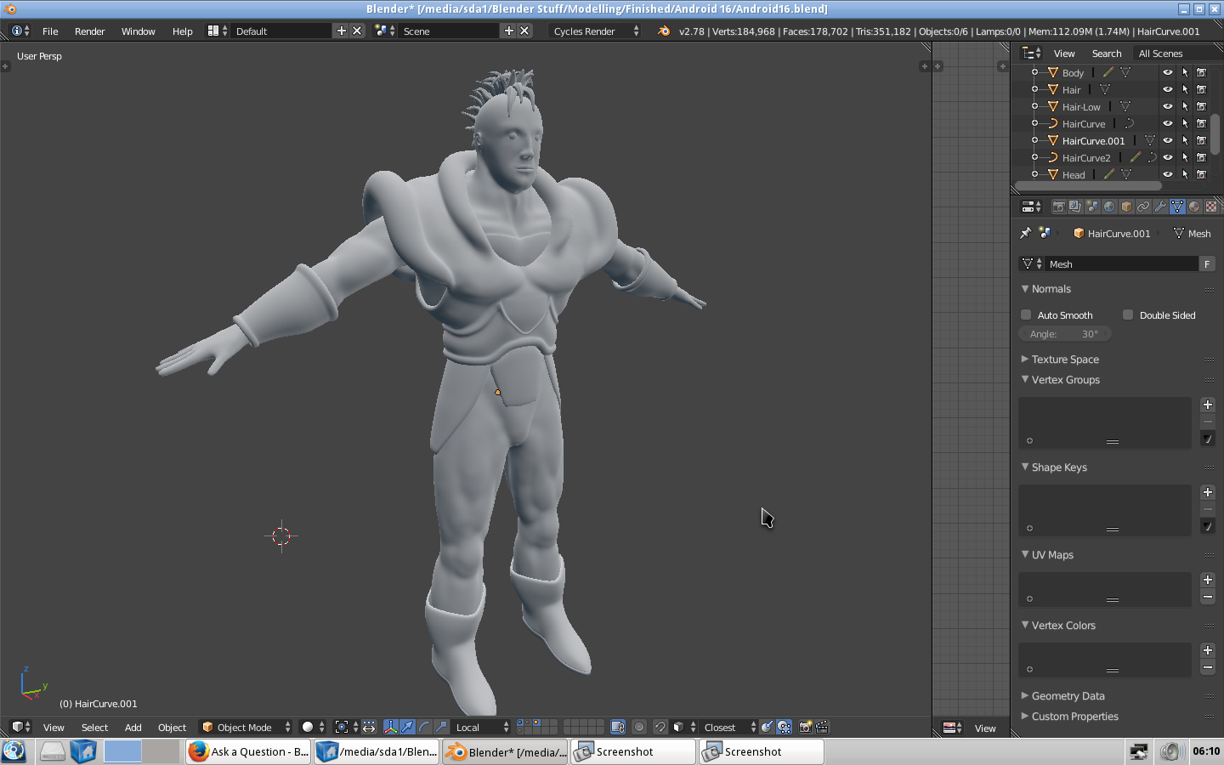Click the Search button in outliner header

point(1107,53)
